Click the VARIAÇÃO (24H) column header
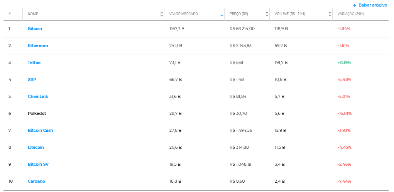The image size is (394, 192). click(x=350, y=14)
